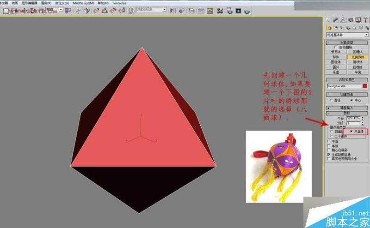Open Schematic View toolbar icon

pos(210,11)
